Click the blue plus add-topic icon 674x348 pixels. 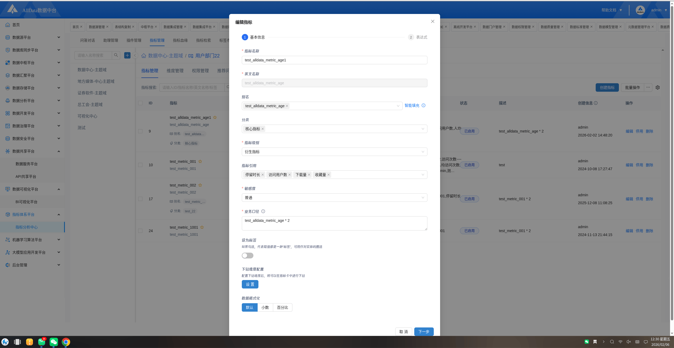127,55
